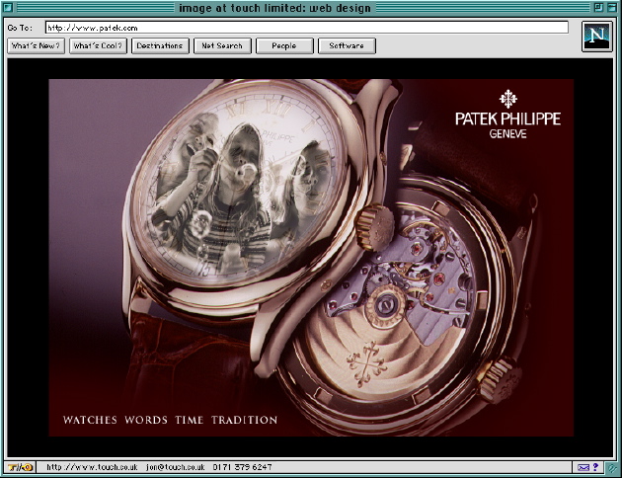Open the What's Cool? page
Image resolution: width=622 pixels, height=478 pixels.
point(98,46)
